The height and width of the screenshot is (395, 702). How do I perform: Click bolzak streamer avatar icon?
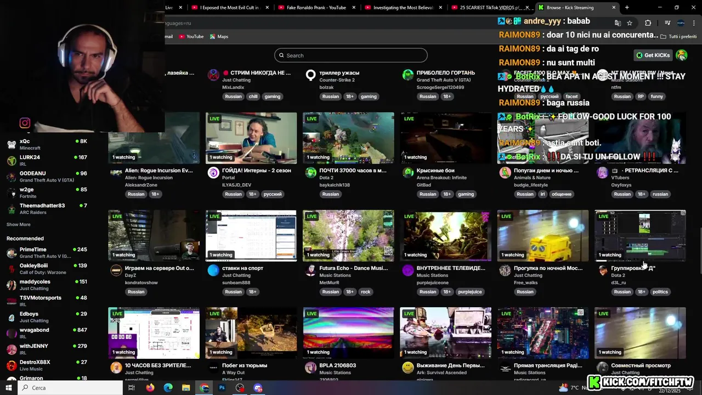click(310, 76)
